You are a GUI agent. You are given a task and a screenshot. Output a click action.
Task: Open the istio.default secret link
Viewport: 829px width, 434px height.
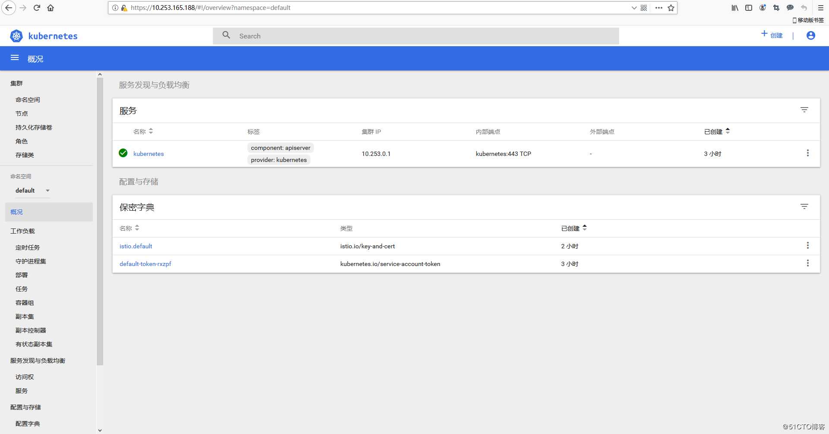136,246
